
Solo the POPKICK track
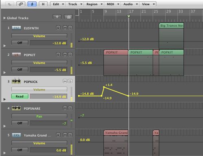[70, 81]
